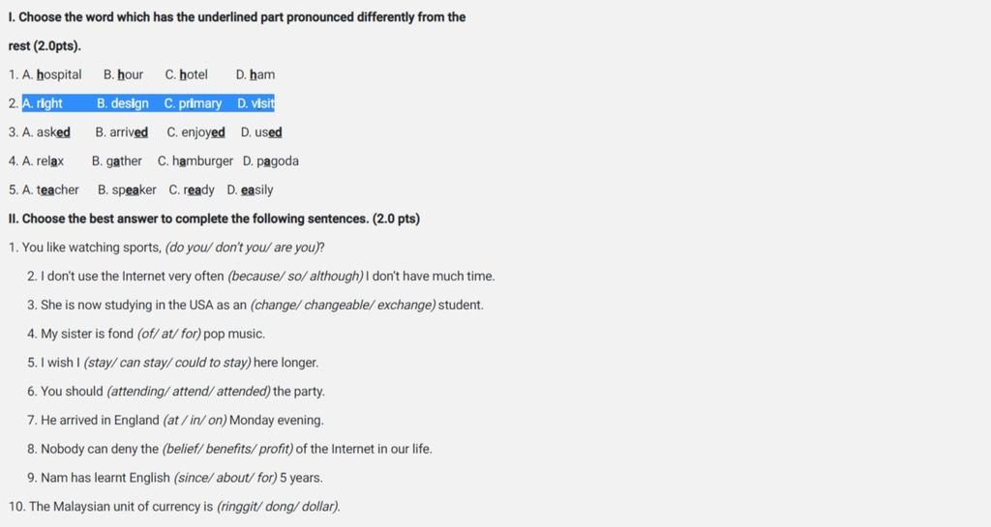Click the choices '(ringgit/ dong/ dollar)'

(x=278, y=507)
